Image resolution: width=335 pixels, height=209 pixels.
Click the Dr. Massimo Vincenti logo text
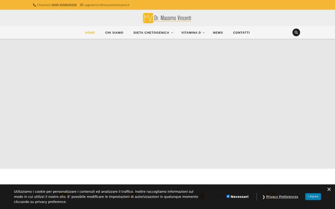pyautogui.click(x=173, y=18)
